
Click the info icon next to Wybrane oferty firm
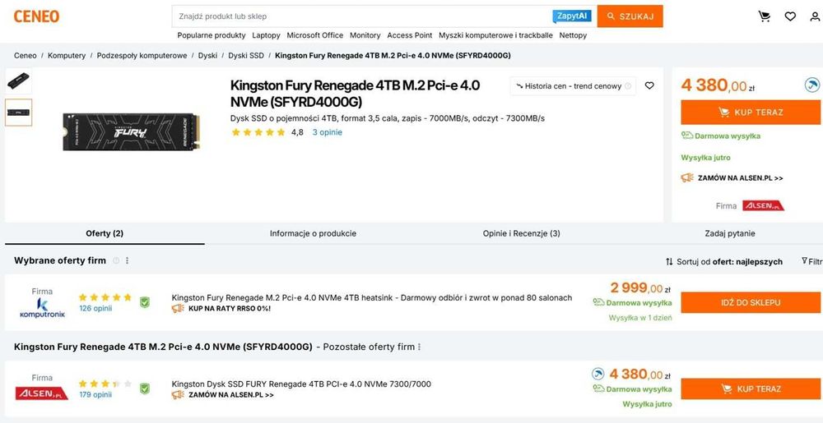[116, 260]
